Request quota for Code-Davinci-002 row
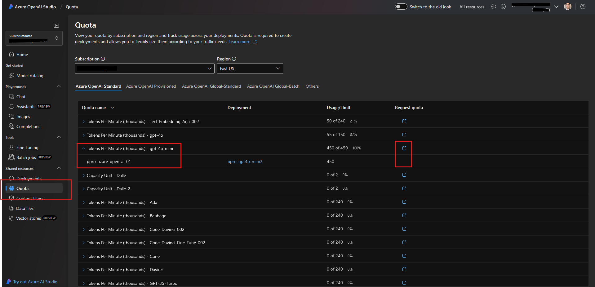Image resolution: width=595 pixels, height=287 pixels. [x=404, y=229]
